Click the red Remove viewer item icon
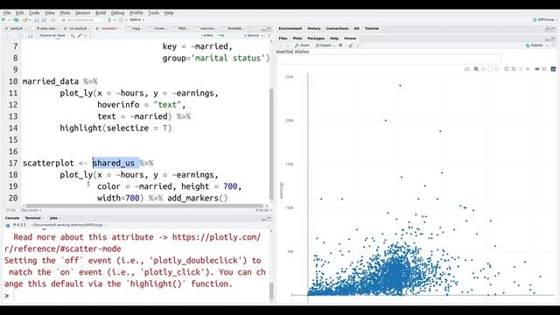This screenshot has height=315, width=560. tap(340, 45)
